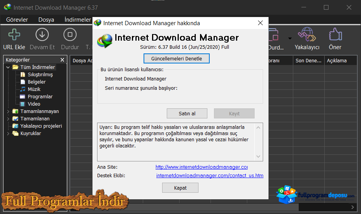Click the Tamamlanmayan folder icon
The height and width of the screenshot is (214, 361).
(15, 111)
